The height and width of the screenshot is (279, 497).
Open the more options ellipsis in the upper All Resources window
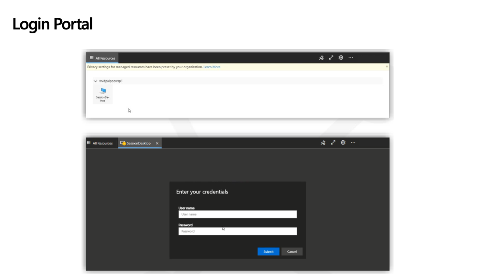pos(351,58)
